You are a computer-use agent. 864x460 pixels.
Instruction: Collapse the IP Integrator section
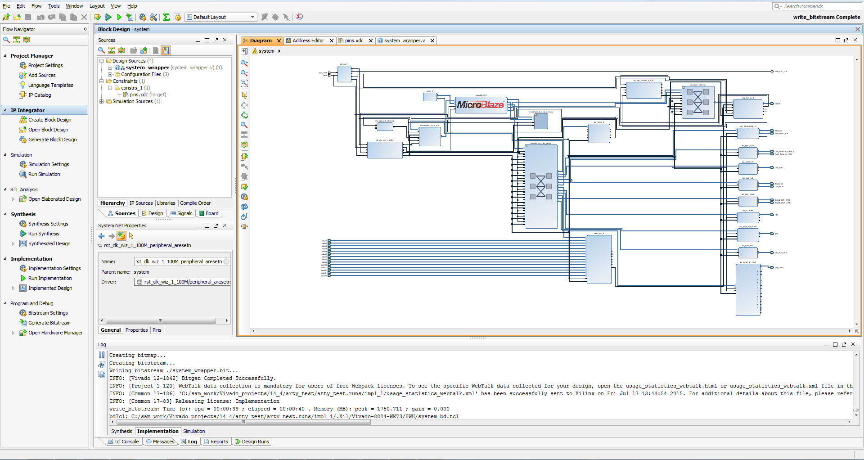(x=5, y=110)
